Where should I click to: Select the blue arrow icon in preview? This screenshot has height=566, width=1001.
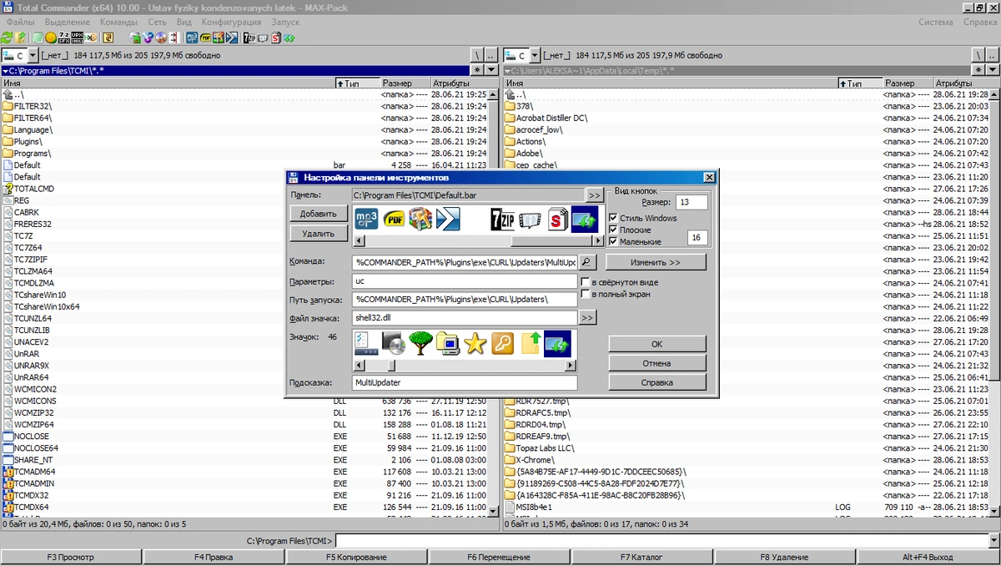pyautogui.click(x=449, y=220)
